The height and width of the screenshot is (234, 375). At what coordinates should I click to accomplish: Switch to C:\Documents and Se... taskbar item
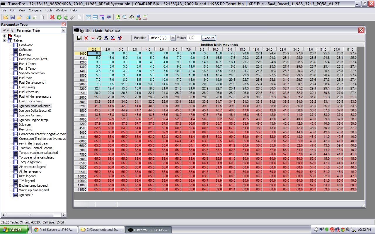click(101, 230)
